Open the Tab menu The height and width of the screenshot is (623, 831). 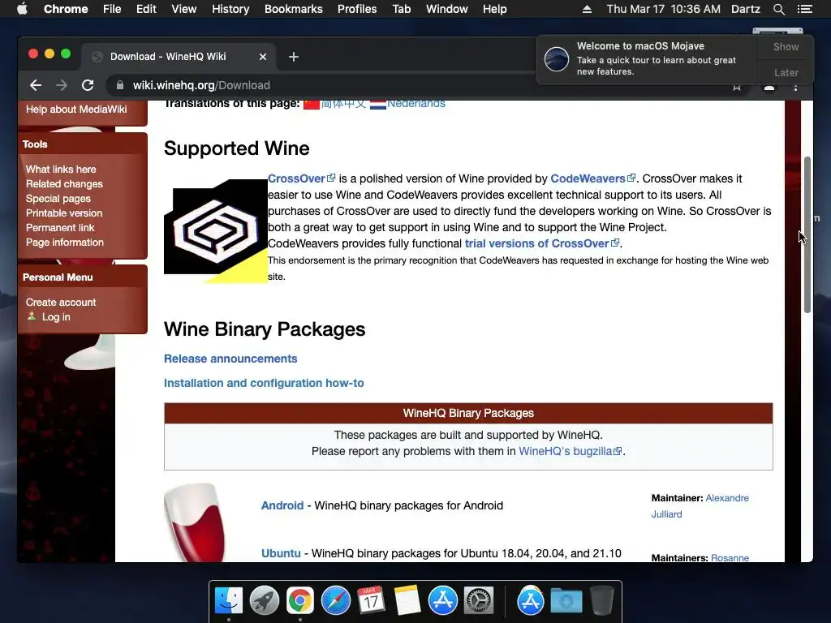pos(401,9)
